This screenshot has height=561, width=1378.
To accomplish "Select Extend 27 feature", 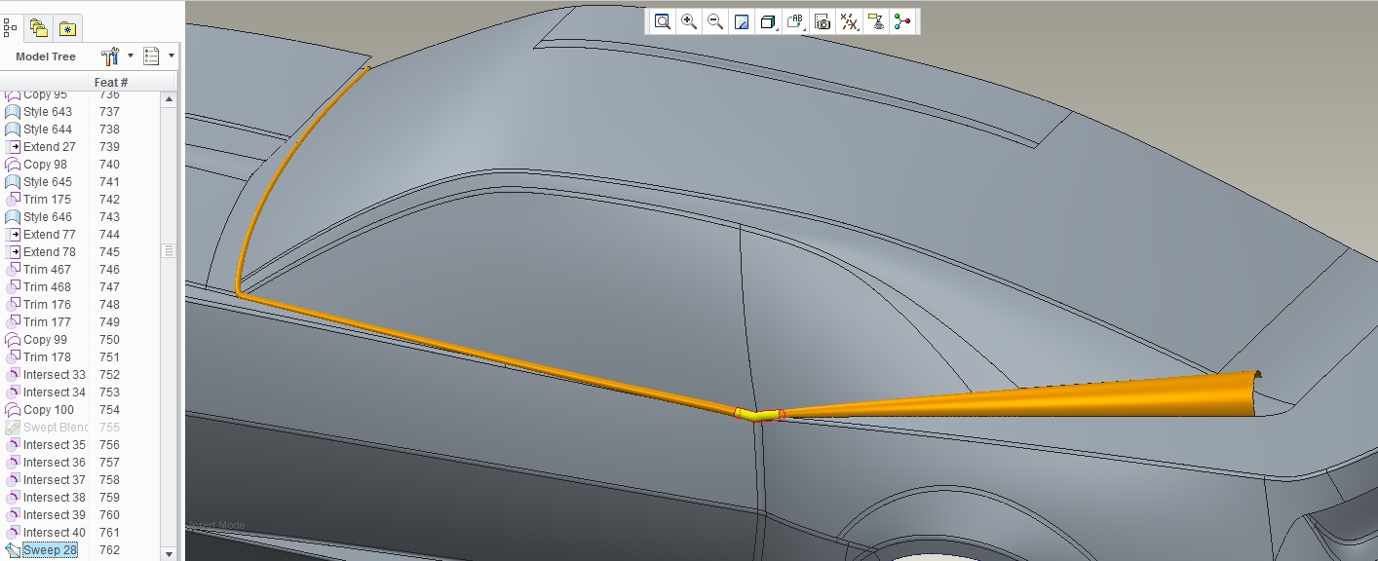I will tap(50, 147).
